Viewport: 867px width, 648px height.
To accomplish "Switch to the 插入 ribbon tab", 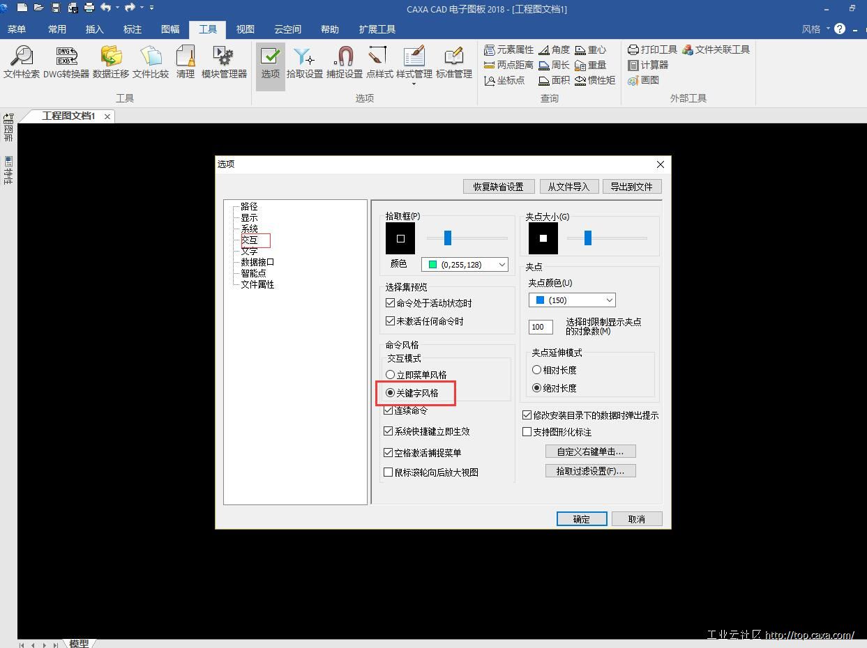I will click(95, 29).
